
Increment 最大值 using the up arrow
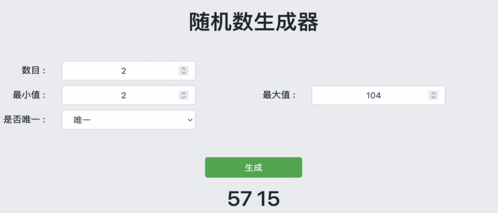click(433, 93)
